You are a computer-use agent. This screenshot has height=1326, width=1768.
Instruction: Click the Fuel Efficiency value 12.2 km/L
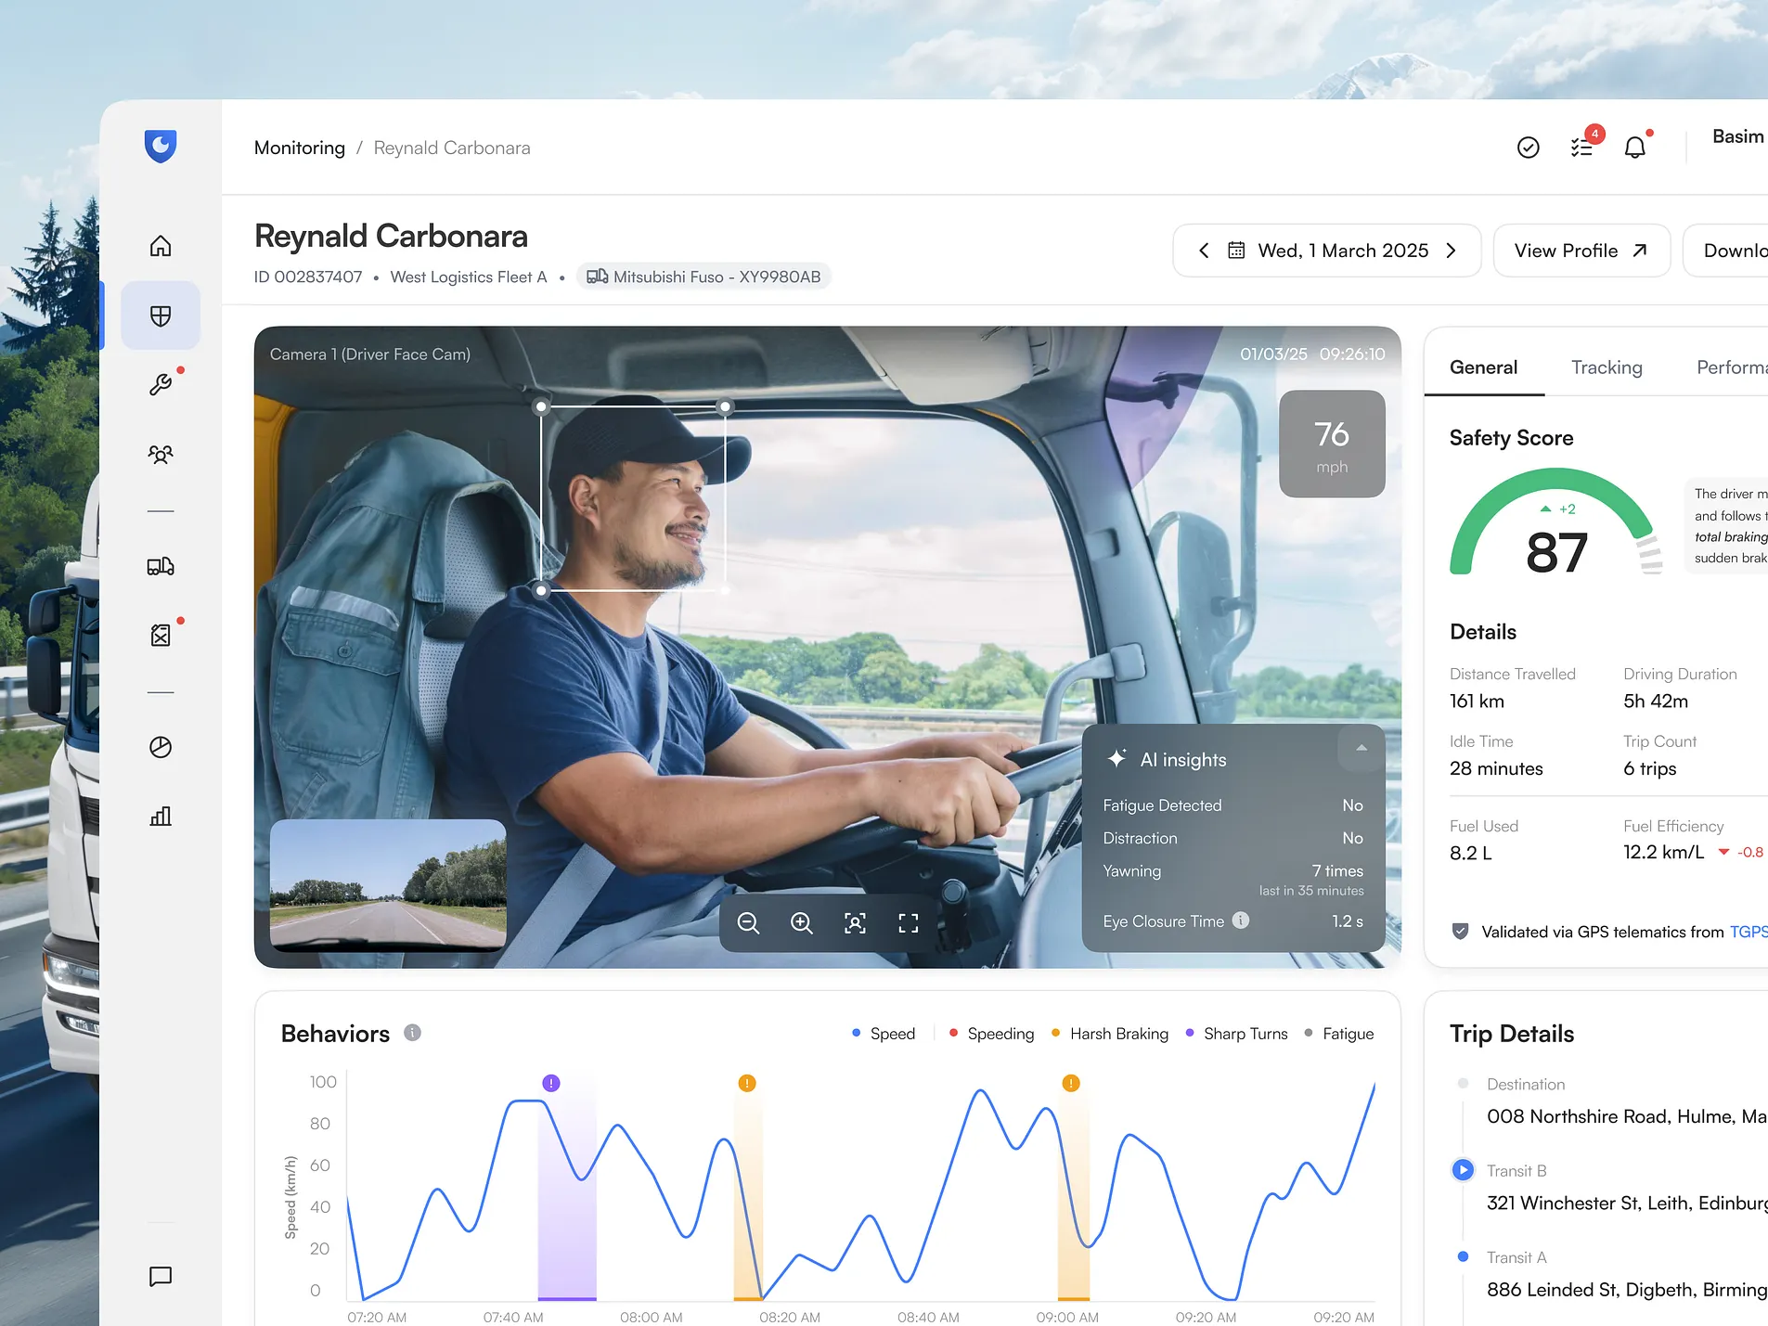(1664, 853)
